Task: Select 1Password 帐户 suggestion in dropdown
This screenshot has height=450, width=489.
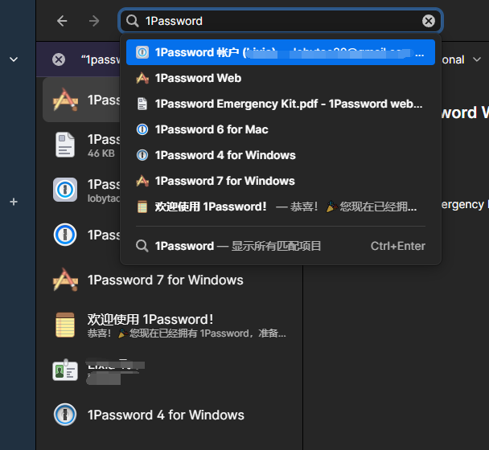Action: pyautogui.click(x=280, y=52)
